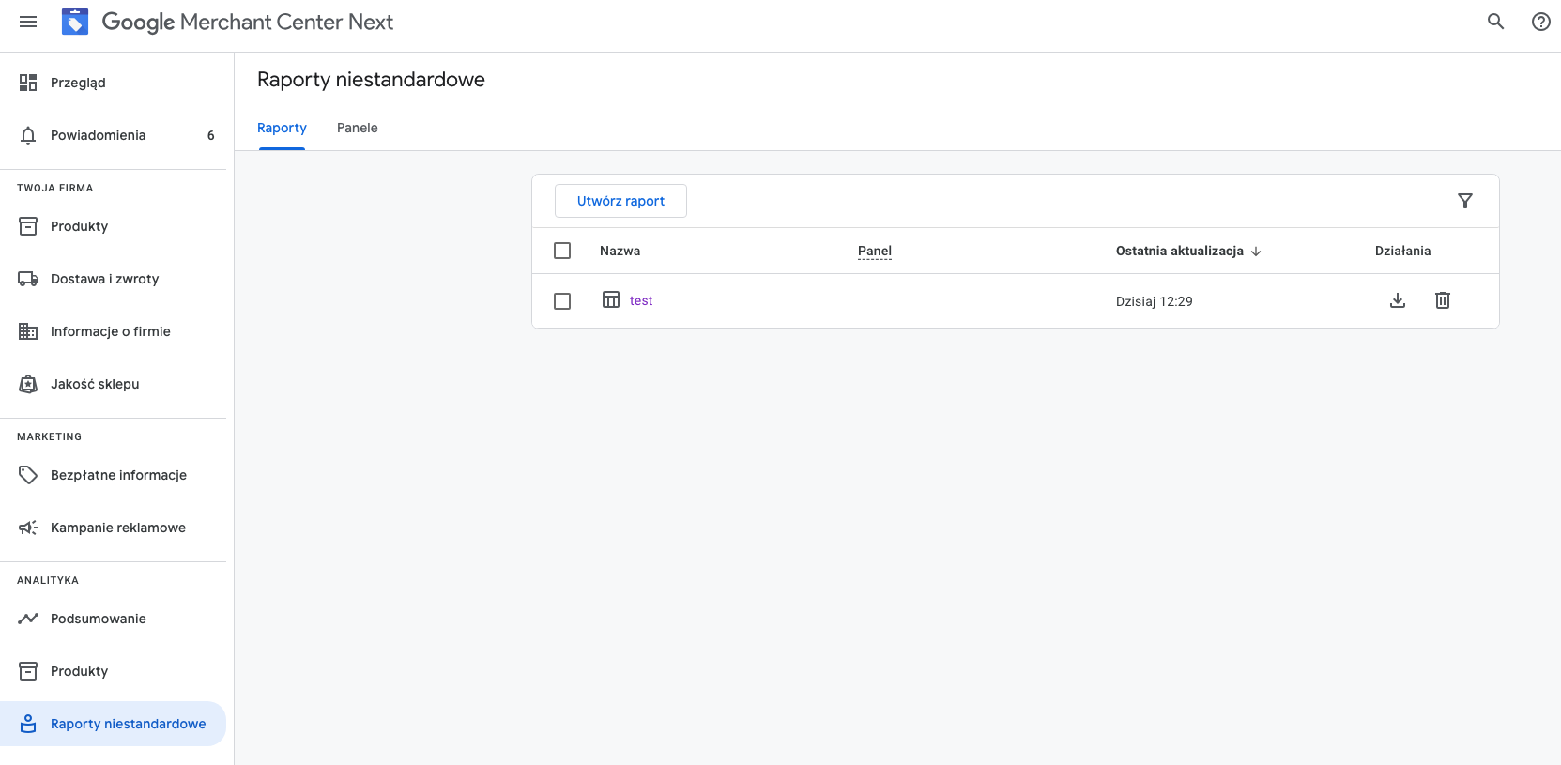This screenshot has height=765, width=1561.
Task: Switch to the Raporty tab
Action: tap(282, 128)
